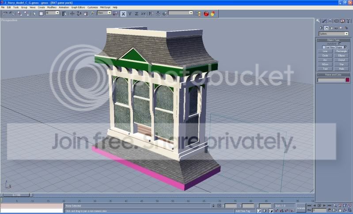Open the Modify command panel tab

324,21
